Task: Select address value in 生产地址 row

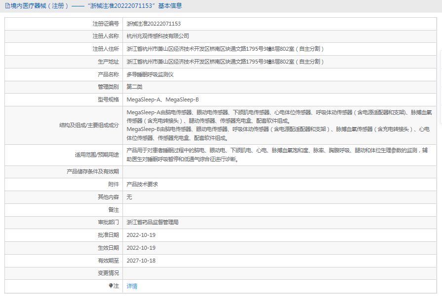Action: point(225,62)
